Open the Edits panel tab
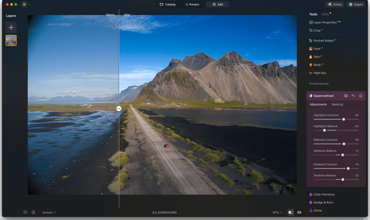The image size is (370, 220). pyautogui.click(x=325, y=14)
